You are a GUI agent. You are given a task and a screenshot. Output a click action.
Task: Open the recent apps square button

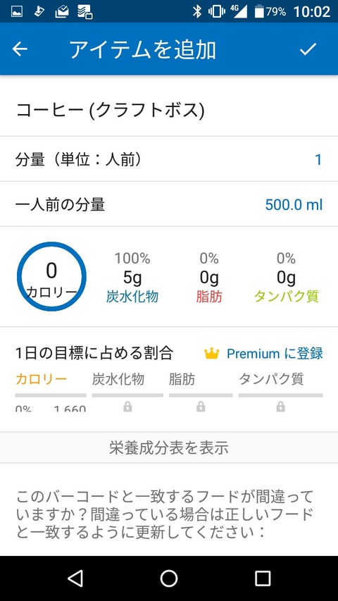click(263, 578)
